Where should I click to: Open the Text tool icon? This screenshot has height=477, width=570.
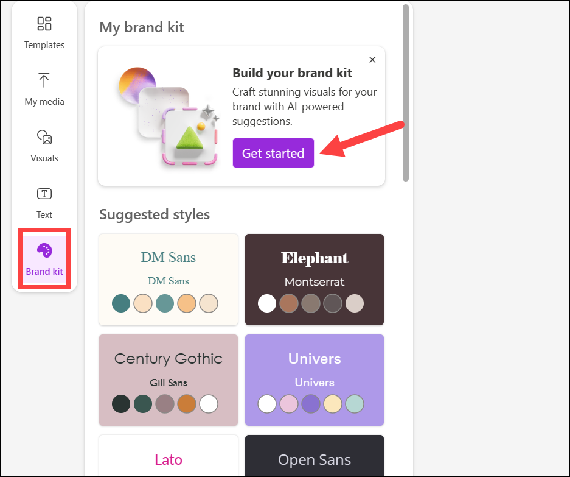(44, 194)
